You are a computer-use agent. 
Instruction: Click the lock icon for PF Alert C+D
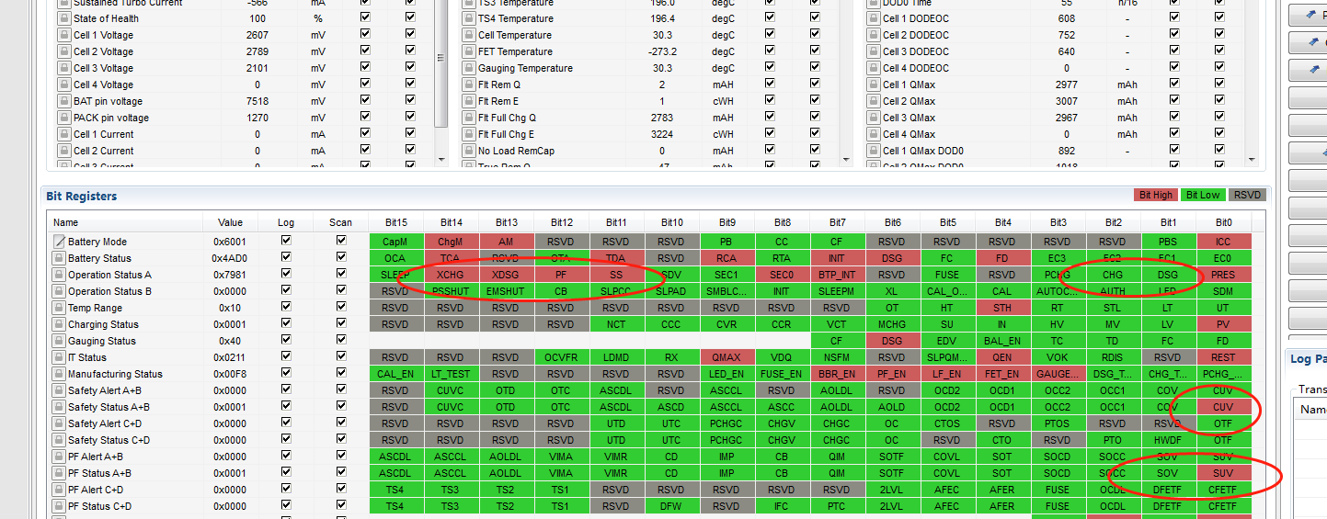[60, 490]
